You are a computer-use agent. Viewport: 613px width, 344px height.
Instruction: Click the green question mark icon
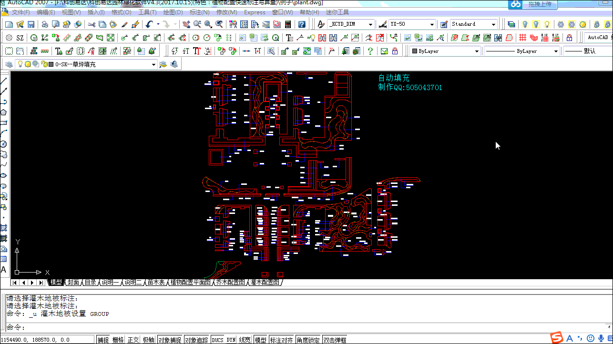point(370,51)
